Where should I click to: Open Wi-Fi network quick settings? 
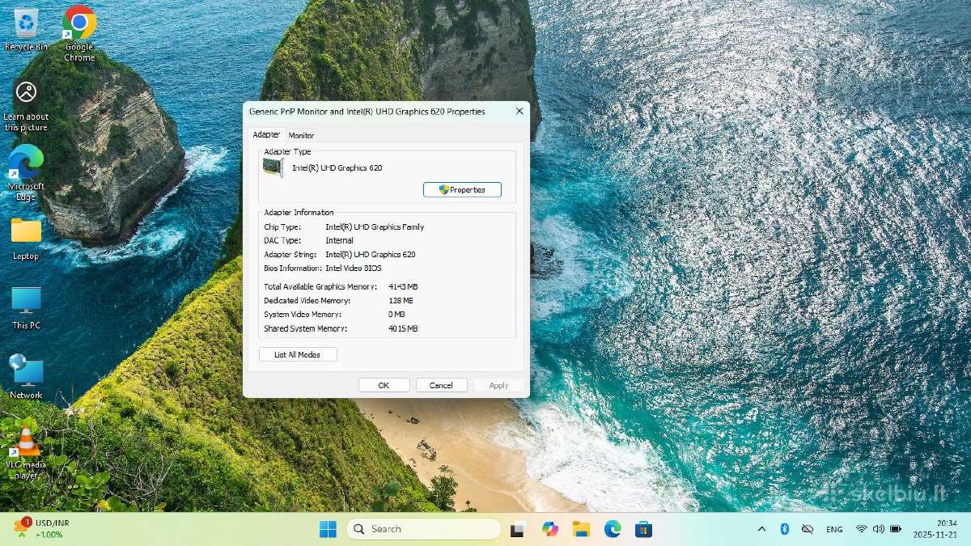coord(862,529)
